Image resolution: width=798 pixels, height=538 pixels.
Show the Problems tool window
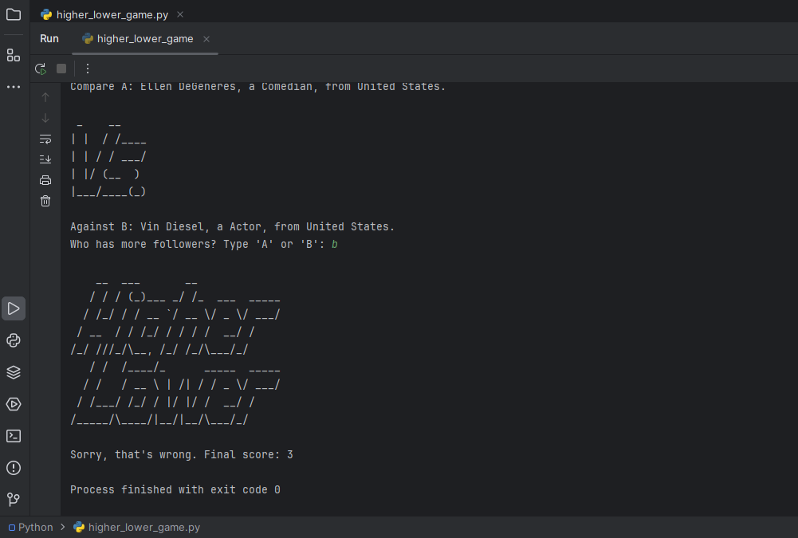pyautogui.click(x=14, y=468)
